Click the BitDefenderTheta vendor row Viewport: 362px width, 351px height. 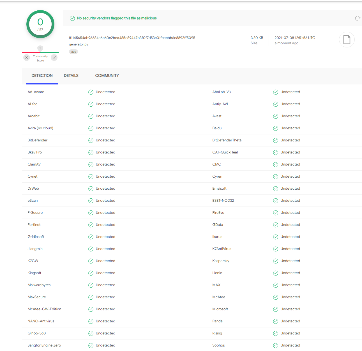[x=227, y=140]
